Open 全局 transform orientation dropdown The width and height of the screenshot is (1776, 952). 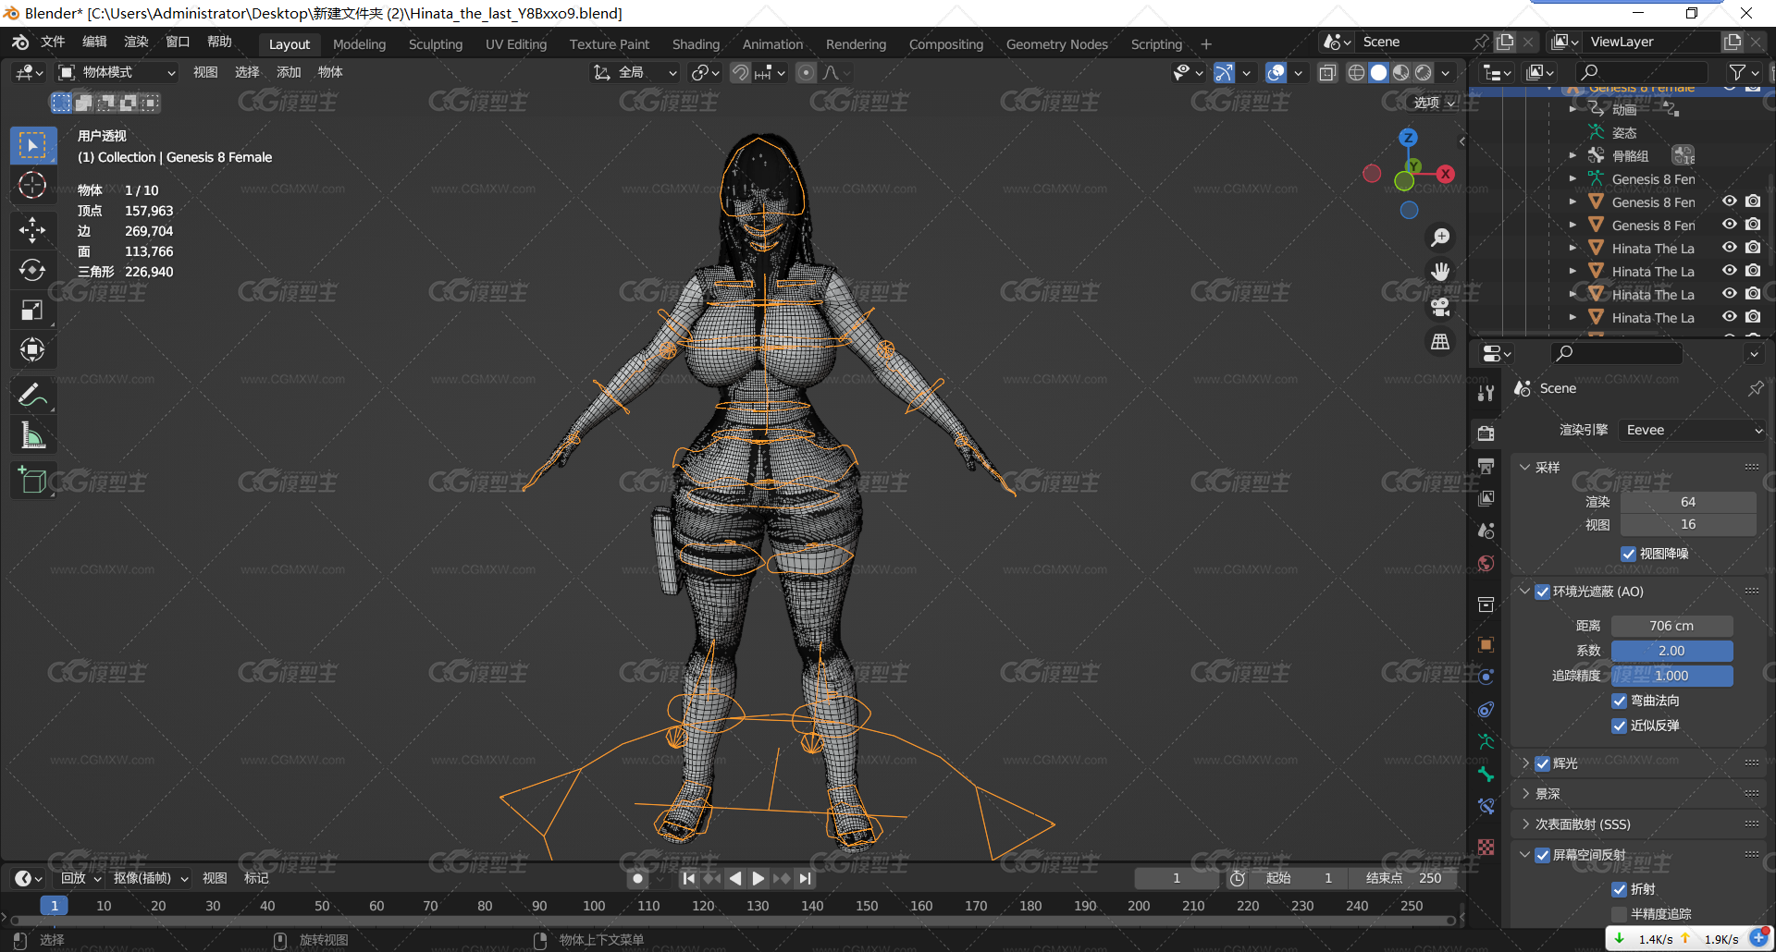[x=635, y=72]
